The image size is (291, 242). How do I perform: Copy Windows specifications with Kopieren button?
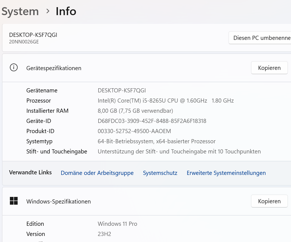pyautogui.click(x=269, y=201)
